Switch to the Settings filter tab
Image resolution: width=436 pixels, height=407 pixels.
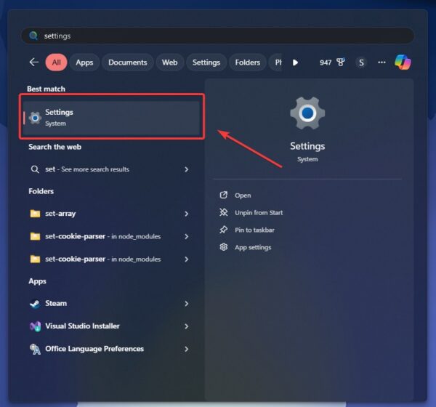coord(206,63)
